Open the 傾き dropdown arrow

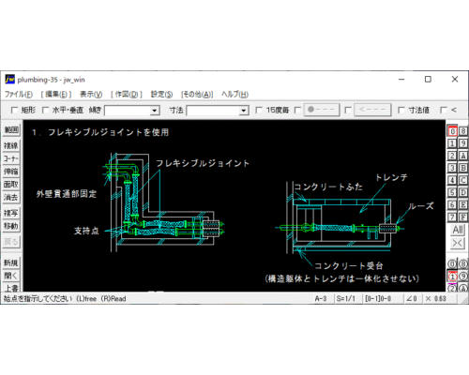pos(154,111)
